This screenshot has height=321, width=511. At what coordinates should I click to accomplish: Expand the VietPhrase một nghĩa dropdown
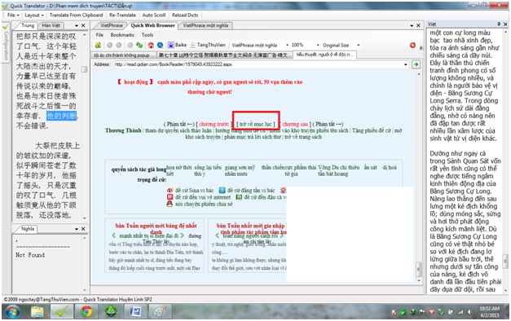click(x=288, y=45)
